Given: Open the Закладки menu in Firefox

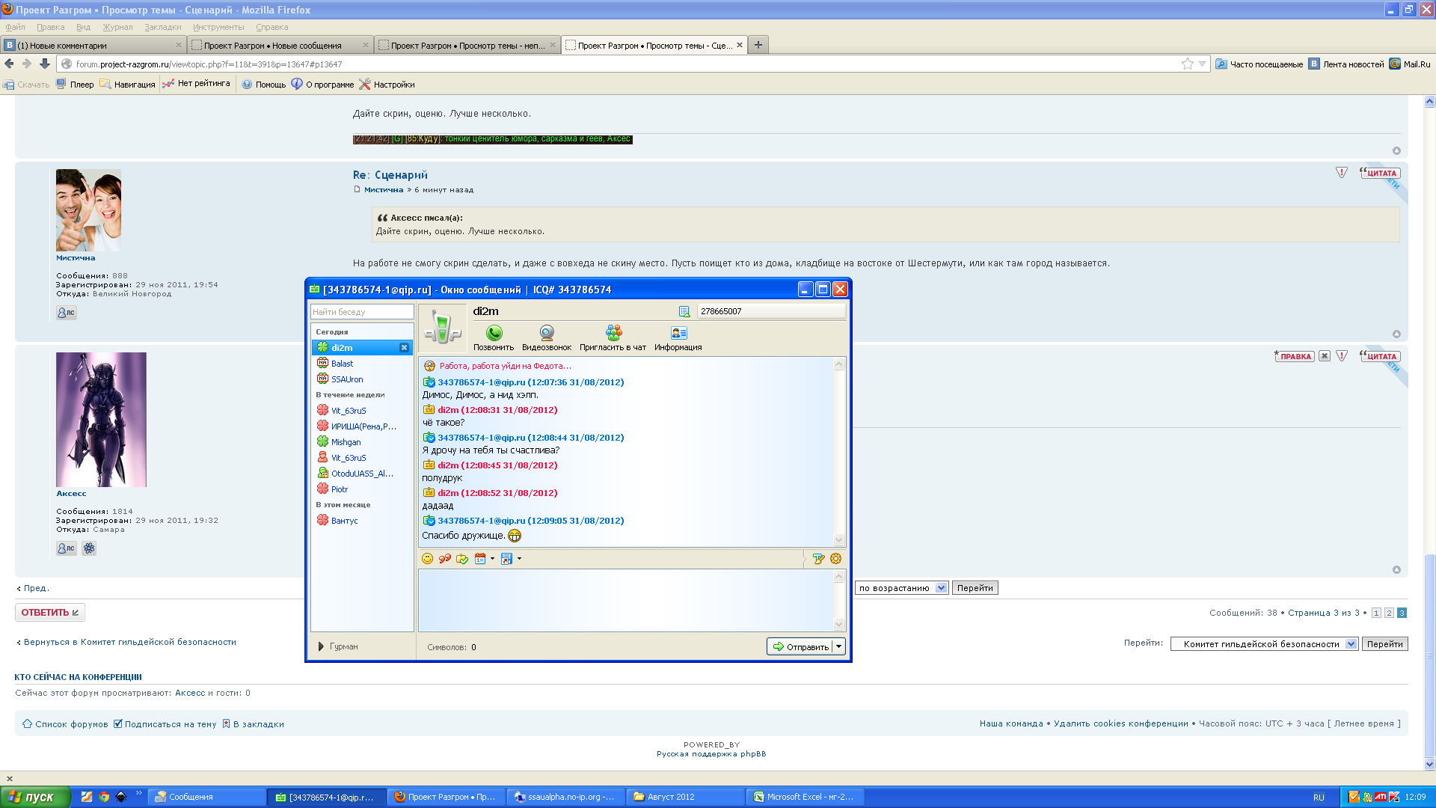Looking at the screenshot, I should pyautogui.click(x=162, y=27).
